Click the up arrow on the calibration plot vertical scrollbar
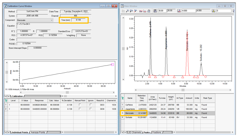The image size is (237, 137). click(7, 62)
